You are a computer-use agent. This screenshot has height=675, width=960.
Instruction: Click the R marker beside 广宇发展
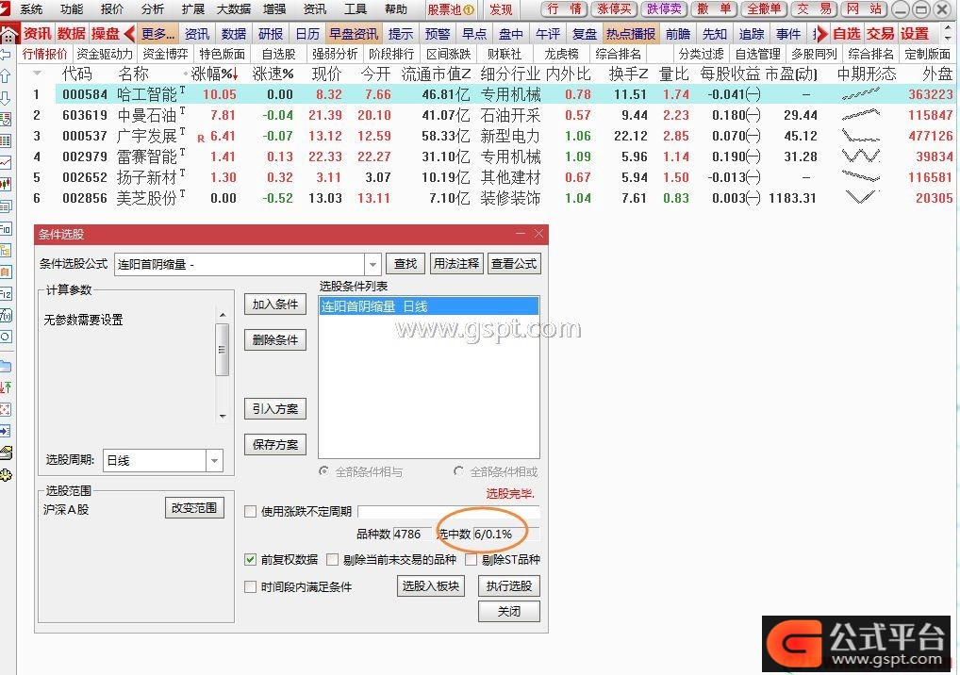click(x=201, y=139)
